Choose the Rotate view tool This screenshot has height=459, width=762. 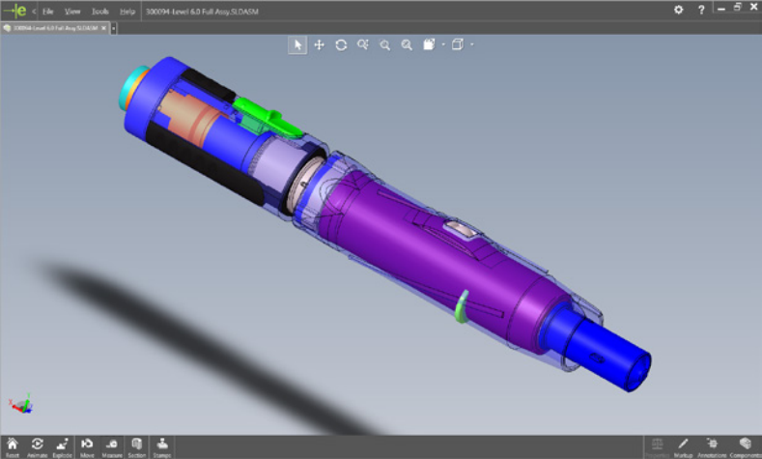(x=341, y=44)
